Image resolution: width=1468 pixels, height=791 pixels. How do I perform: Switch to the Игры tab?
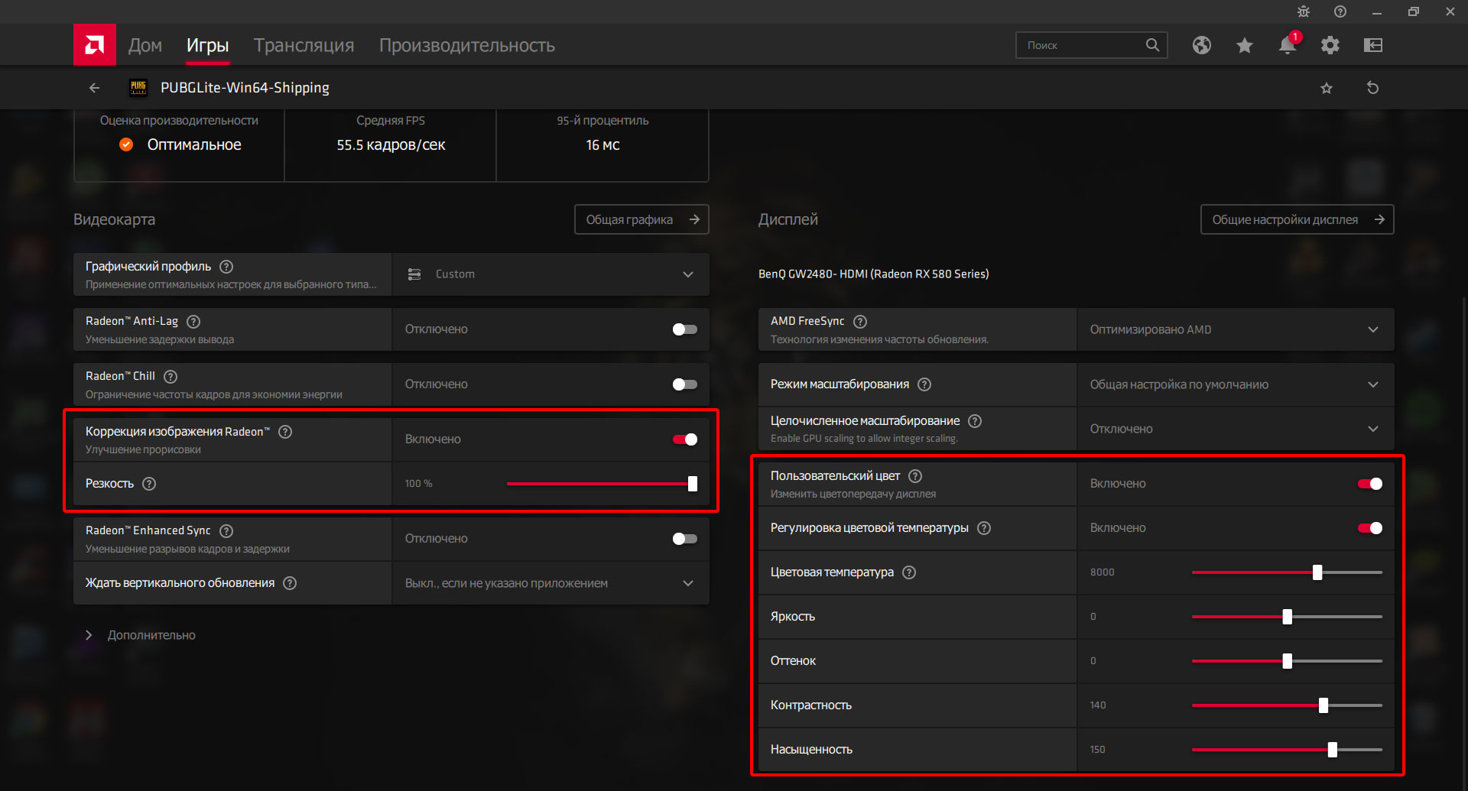point(208,45)
